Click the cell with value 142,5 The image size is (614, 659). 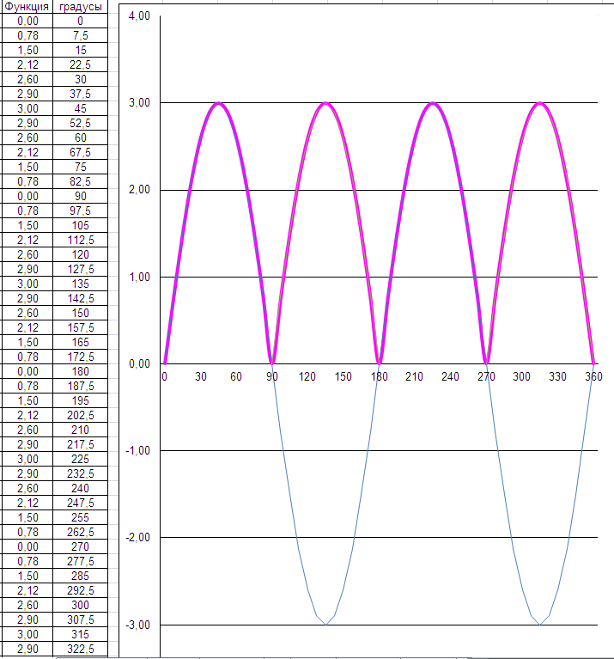click(x=80, y=298)
